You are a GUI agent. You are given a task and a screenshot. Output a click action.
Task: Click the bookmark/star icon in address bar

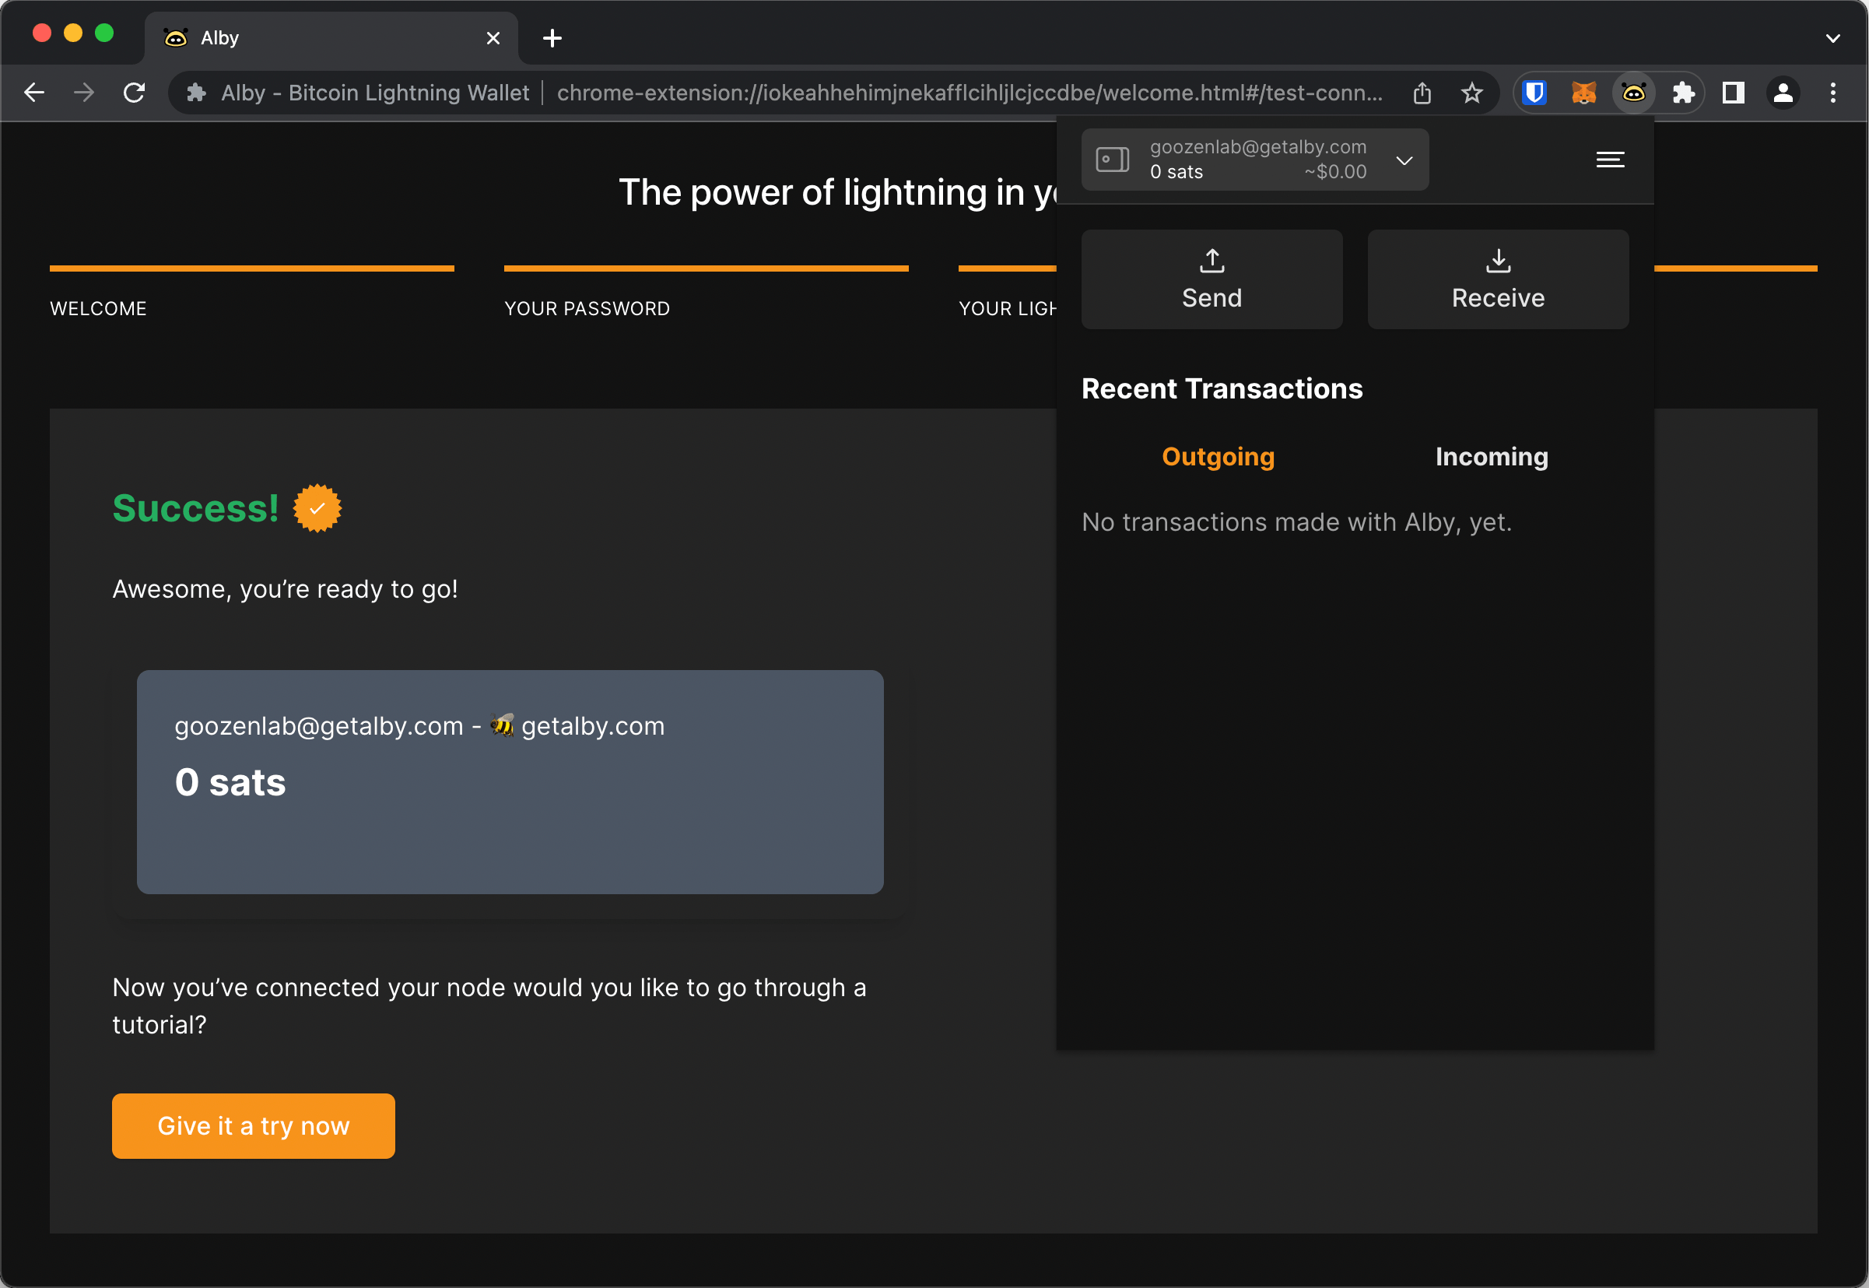coord(1475,93)
